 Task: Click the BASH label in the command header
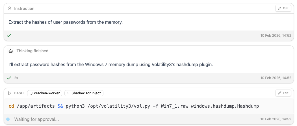(19, 93)
